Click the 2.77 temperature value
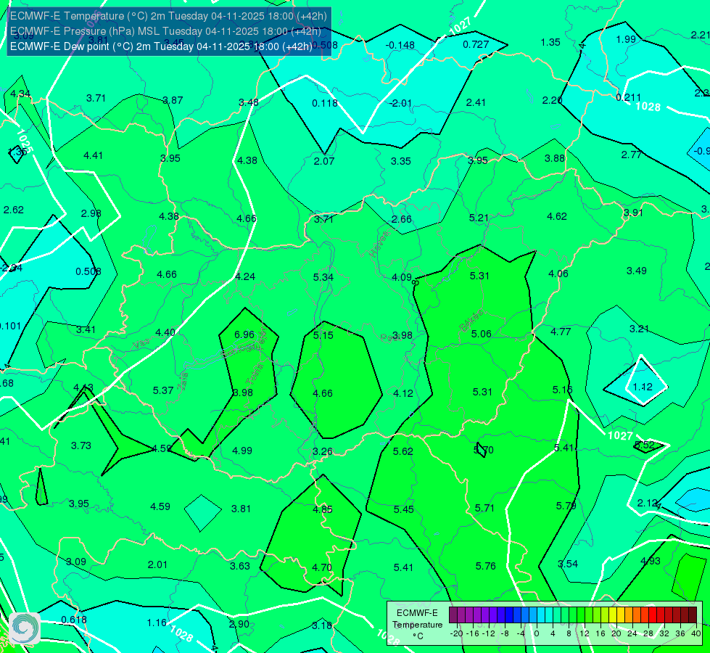The width and height of the screenshot is (710, 653). point(631,155)
